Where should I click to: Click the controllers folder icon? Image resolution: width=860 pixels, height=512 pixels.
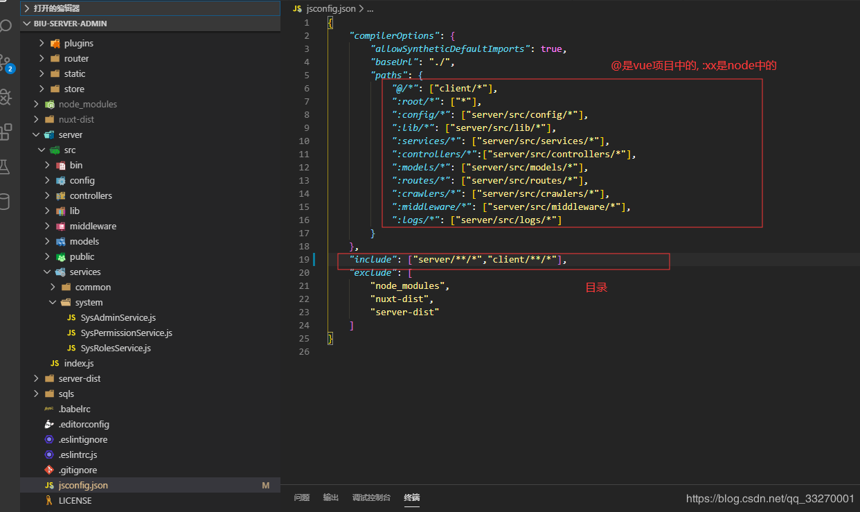click(x=61, y=195)
